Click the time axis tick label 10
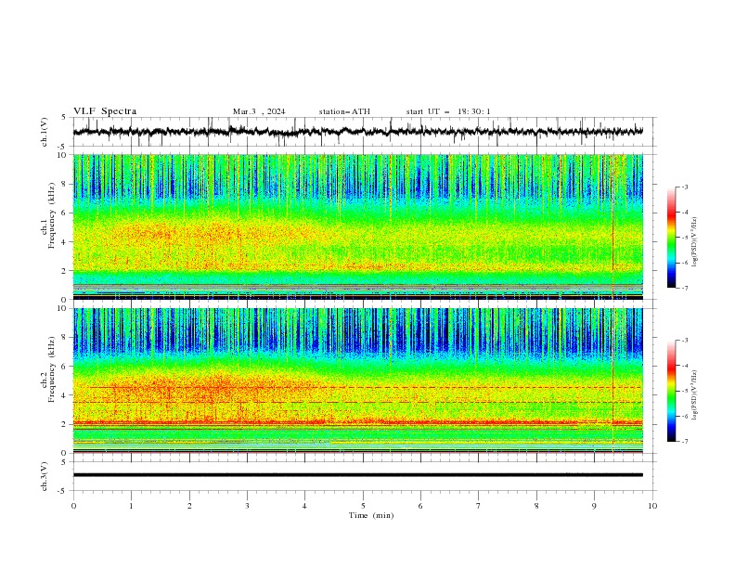 pos(652,506)
